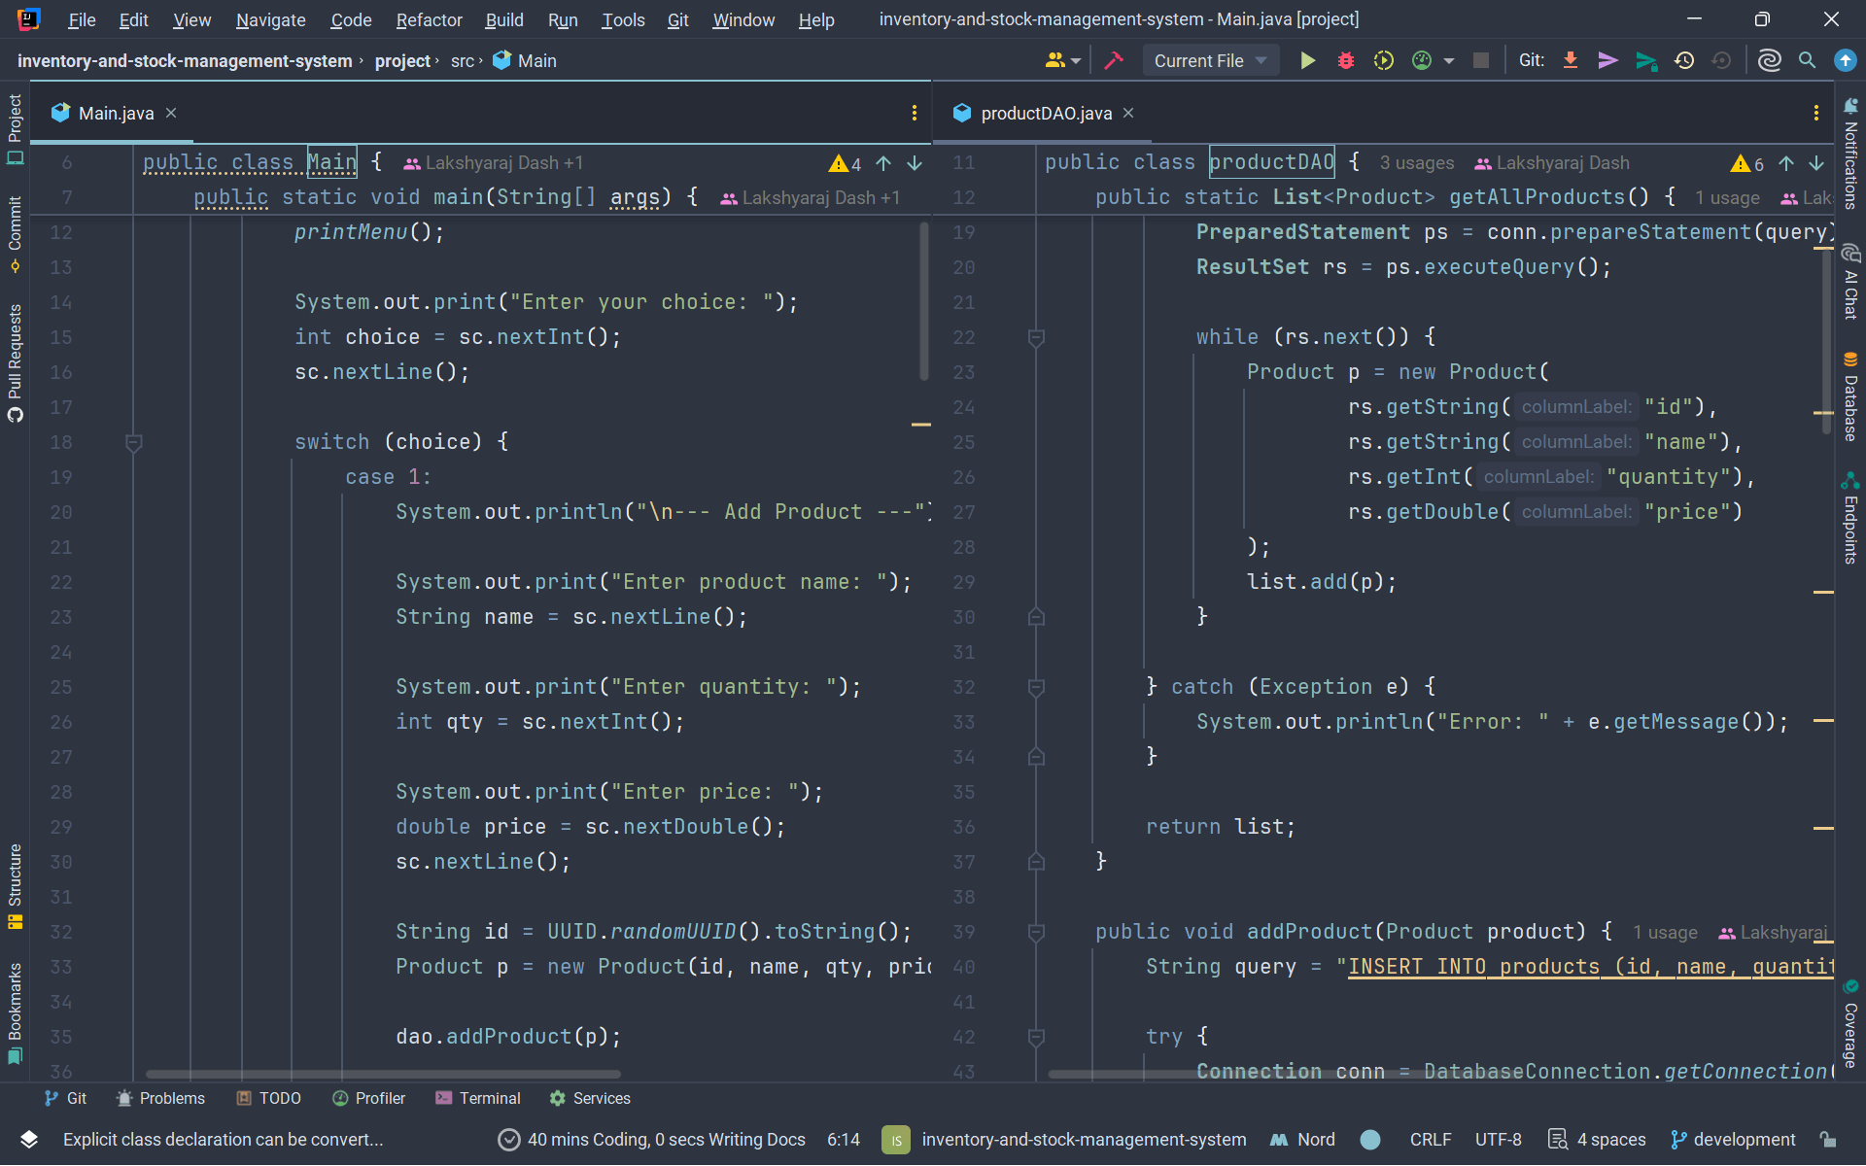1866x1166 pixels.
Task: Click the green Run button
Action: pyautogui.click(x=1307, y=61)
